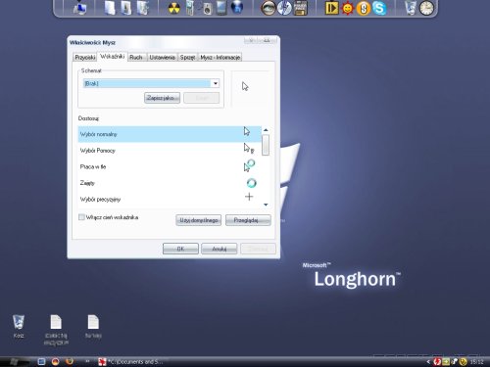Image resolution: width=490 pixels, height=367 pixels.
Task: Select the Zajęty pointer entry
Action: point(170,183)
